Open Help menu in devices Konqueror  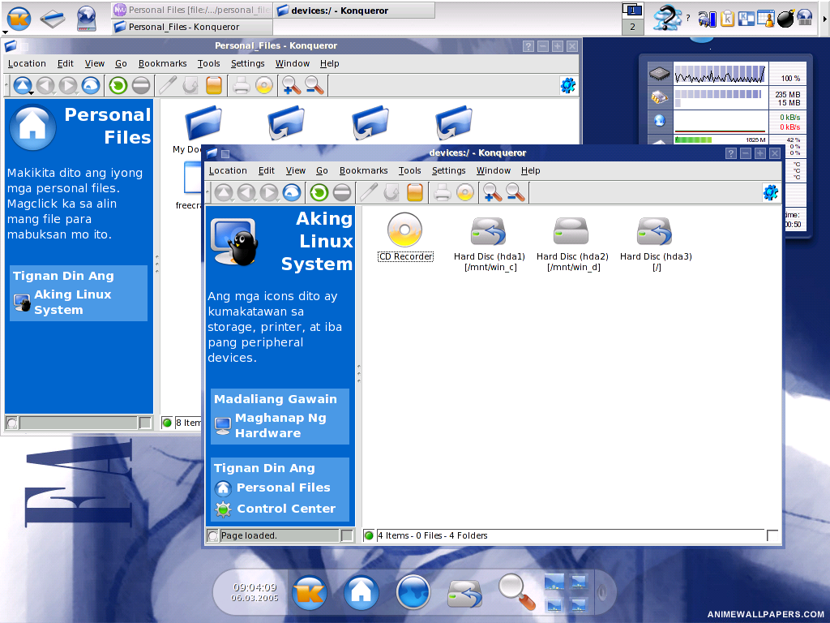click(x=530, y=170)
